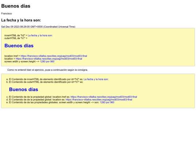Viewport: 196px width, 147px height.
Task: Click the label 'outerHTML de "h1" ='
Action: [16, 38]
